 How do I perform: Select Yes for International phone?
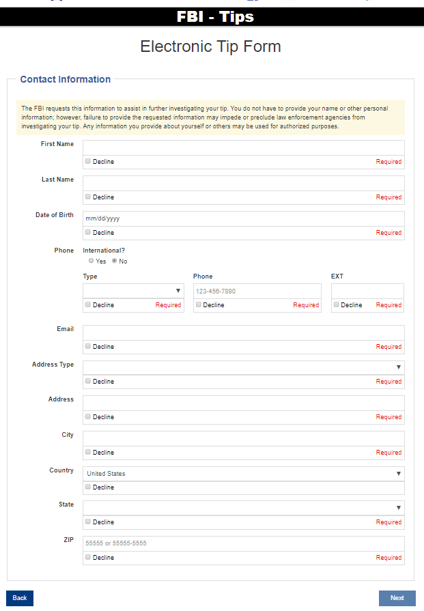[x=91, y=261]
